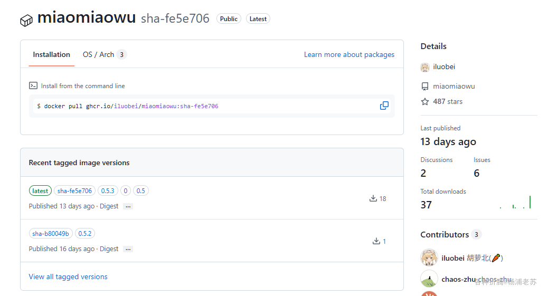Open the 487 stars link

[448, 102]
